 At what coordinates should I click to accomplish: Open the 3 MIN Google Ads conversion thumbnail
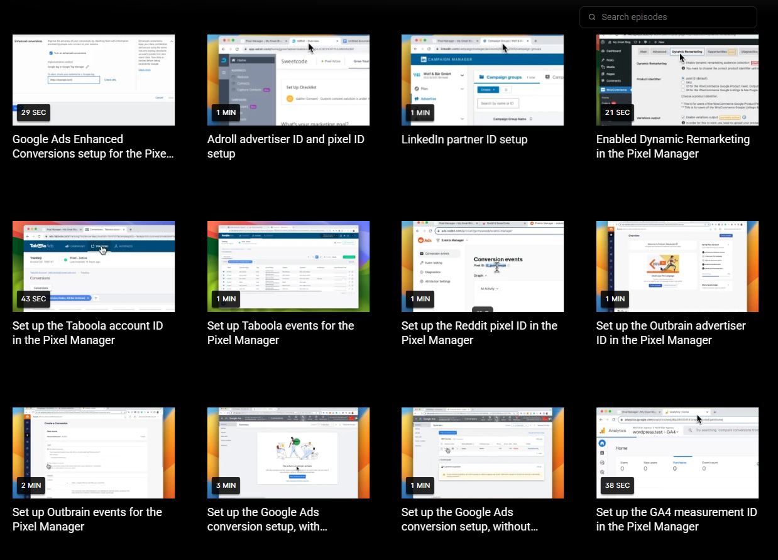[288, 453]
